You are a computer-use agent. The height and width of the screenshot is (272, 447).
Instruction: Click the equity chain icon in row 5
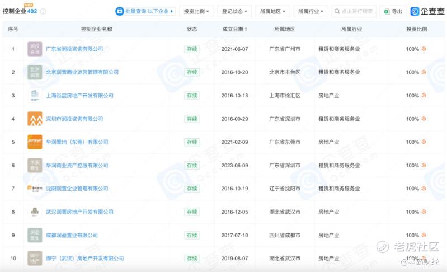pyautogui.click(x=424, y=142)
